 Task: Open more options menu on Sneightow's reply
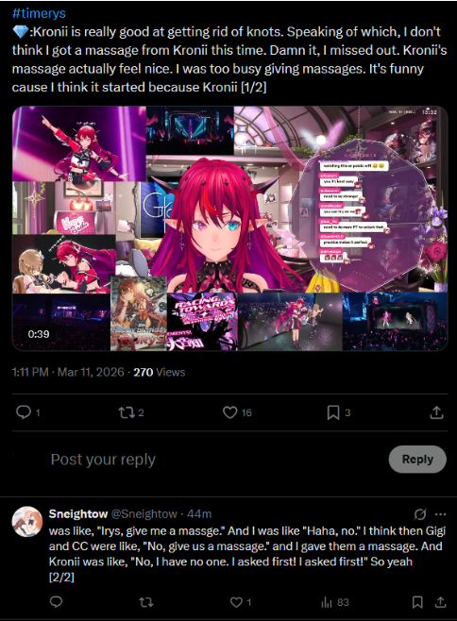coord(441,514)
